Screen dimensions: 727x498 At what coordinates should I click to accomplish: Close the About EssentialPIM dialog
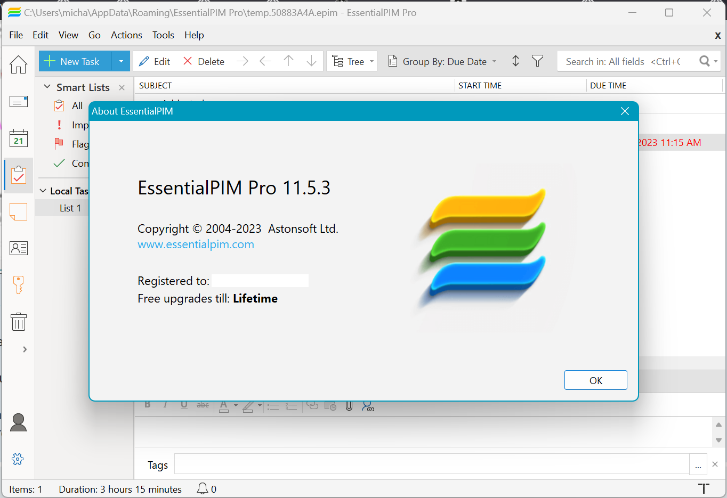tap(625, 111)
